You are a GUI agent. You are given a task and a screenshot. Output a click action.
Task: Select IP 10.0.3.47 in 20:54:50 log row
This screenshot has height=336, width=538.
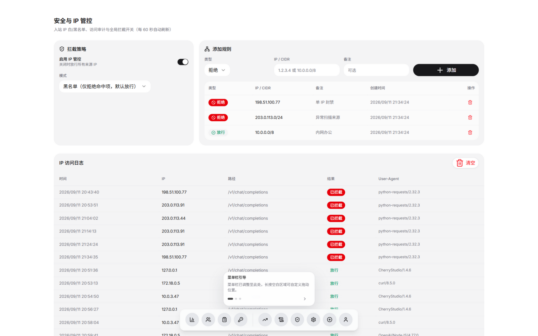click(x=170, y=296)
